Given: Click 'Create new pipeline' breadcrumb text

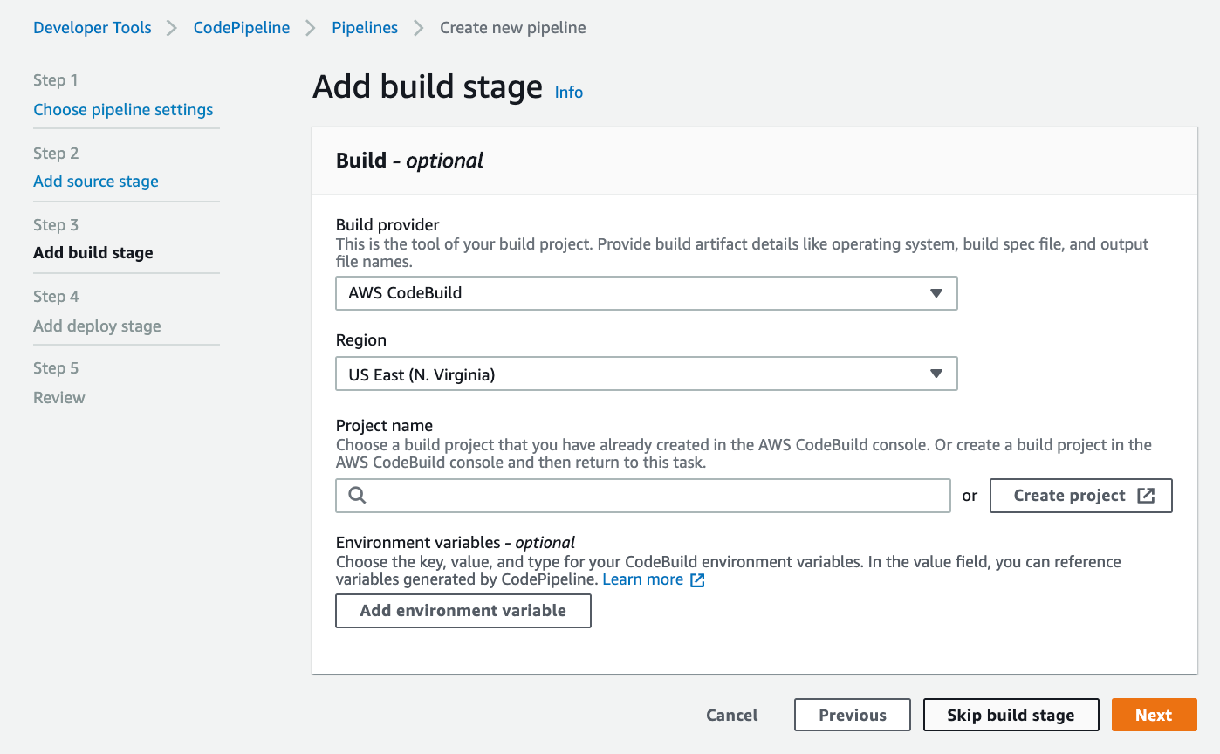Looking at the screenshot, I should click(x=513, y=28).
